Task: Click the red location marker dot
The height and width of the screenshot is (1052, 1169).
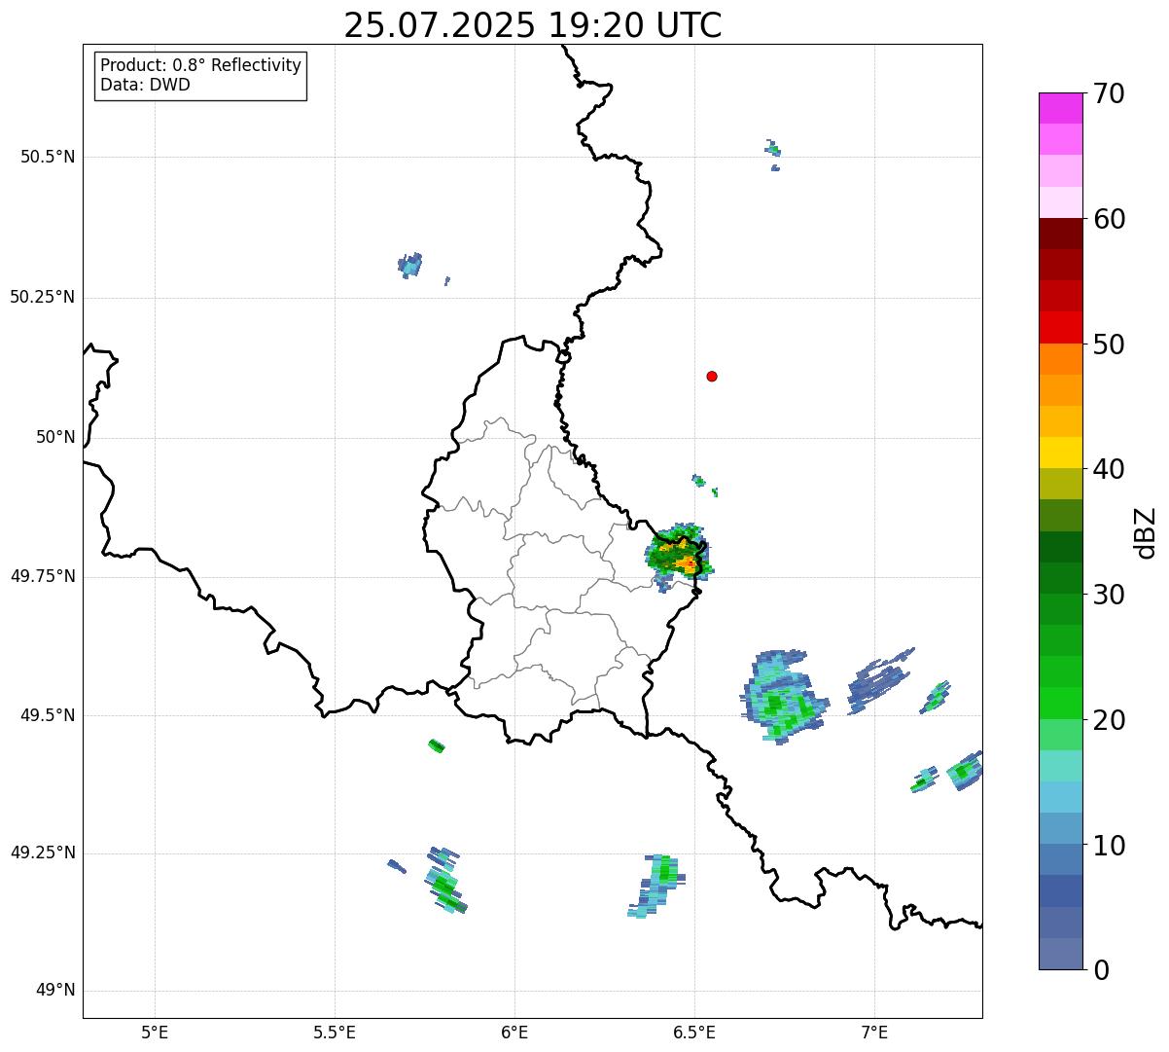Action: pos(712,376)
